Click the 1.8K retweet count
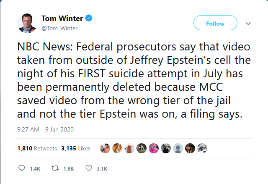Viewport: 268px width, 184px height. pyautogui.click(x=68, y=169)
